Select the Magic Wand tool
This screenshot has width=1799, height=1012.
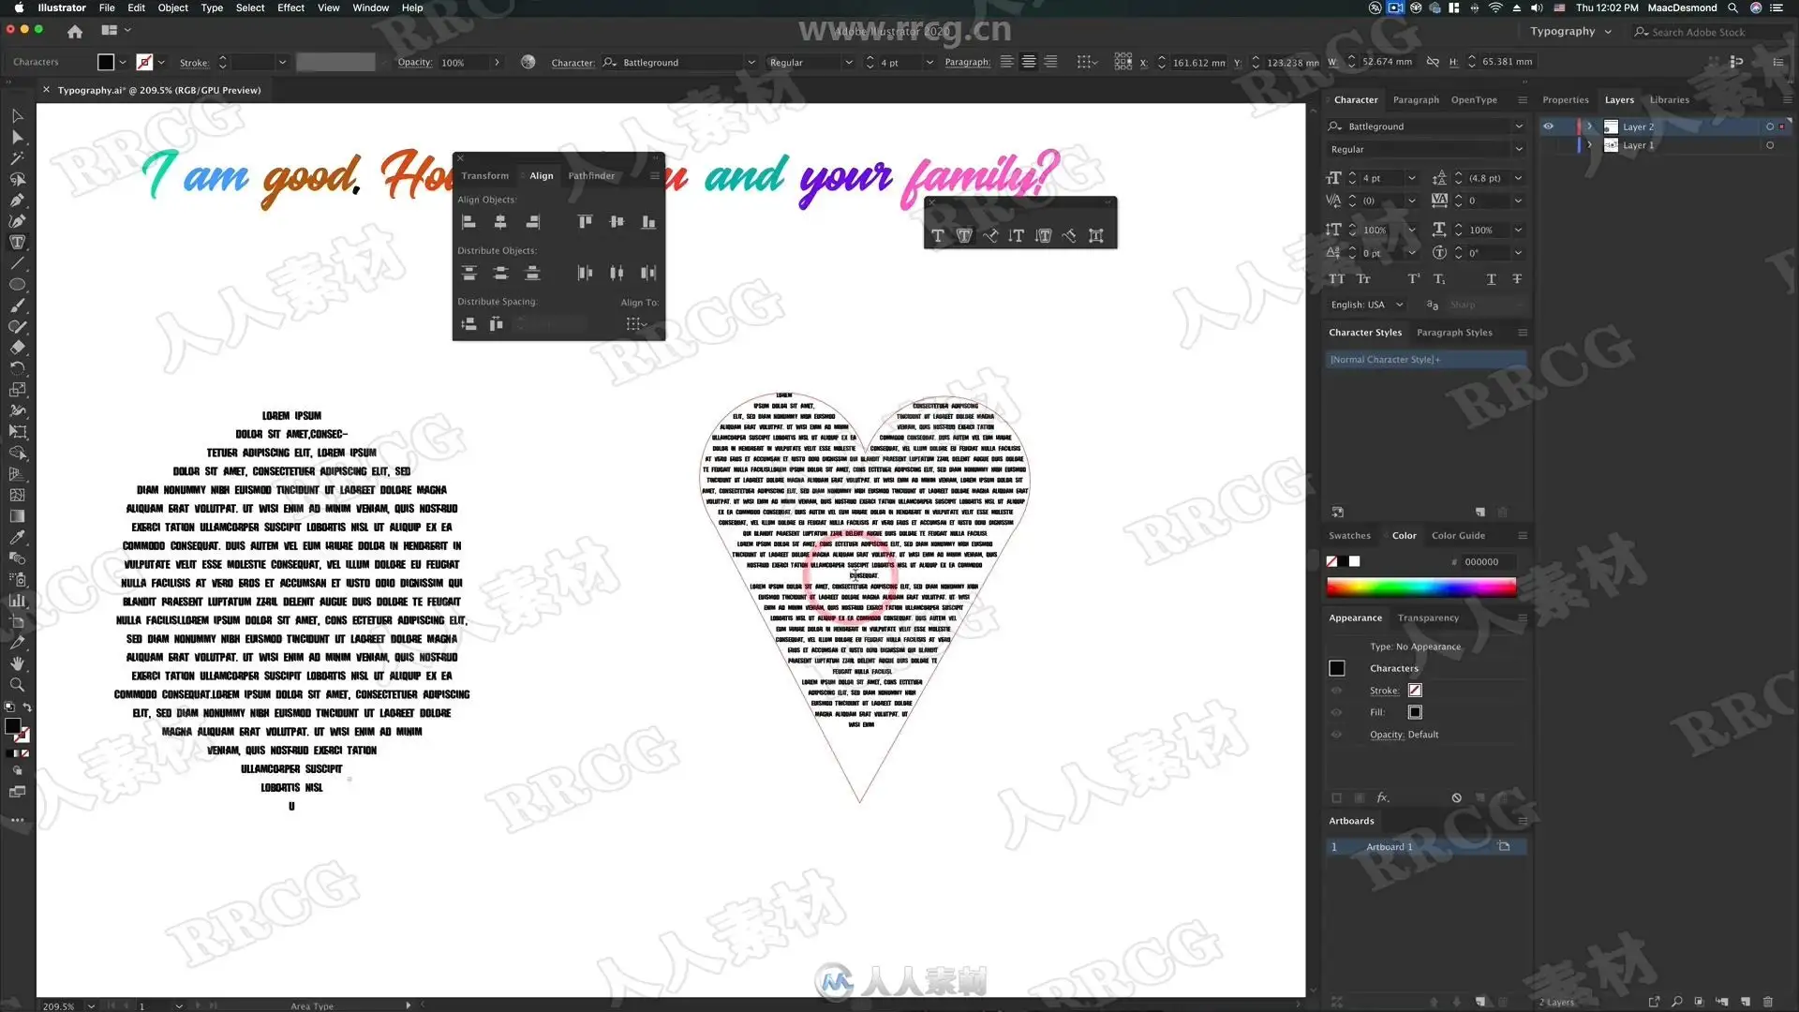point(17,158)
